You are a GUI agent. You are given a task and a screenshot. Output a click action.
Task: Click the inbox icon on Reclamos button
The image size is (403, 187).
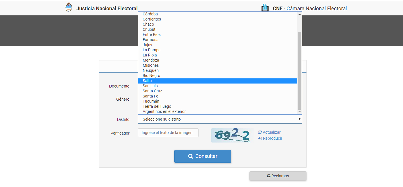(268, 176)
